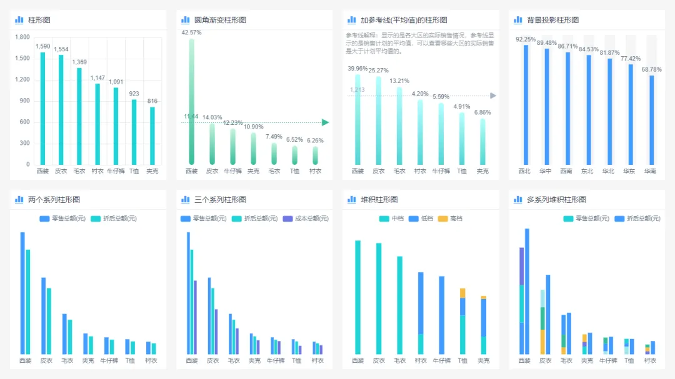Click the 13.21% label above 毛衣

(x=399, y=81)
